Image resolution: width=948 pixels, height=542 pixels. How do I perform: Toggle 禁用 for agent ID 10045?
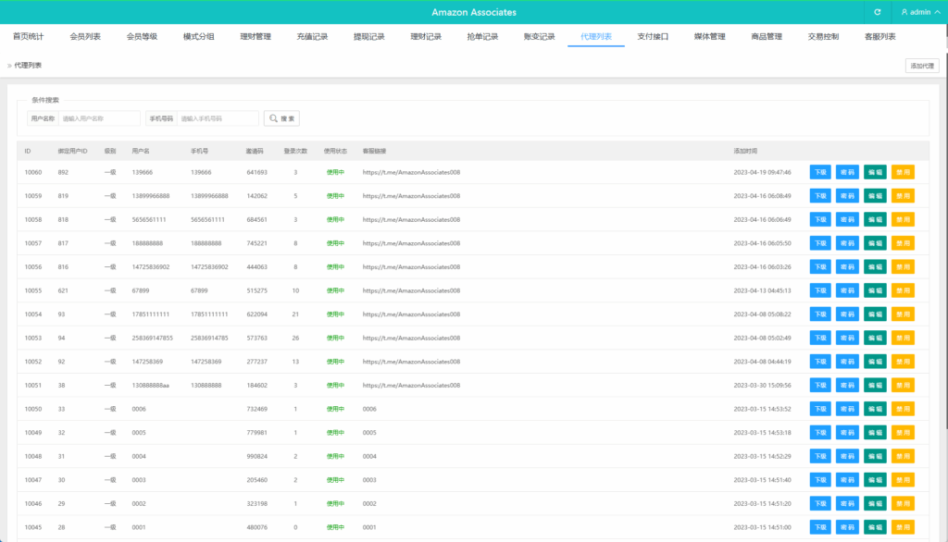click(902, 526)
